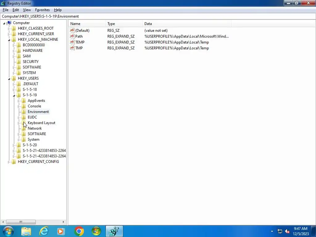The width and height of the screenshot is (316, 237).
Task: Expand the BCD00000000 key
Action: point(14,45)
